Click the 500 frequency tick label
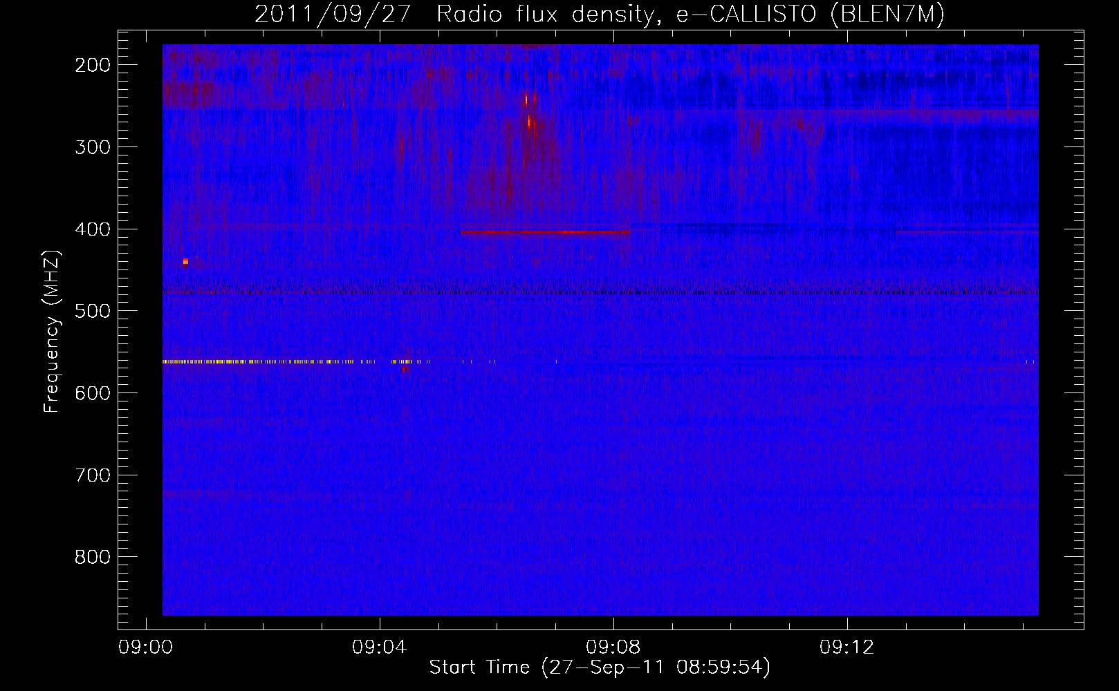 pyautogui.click(x=93, y=311)
